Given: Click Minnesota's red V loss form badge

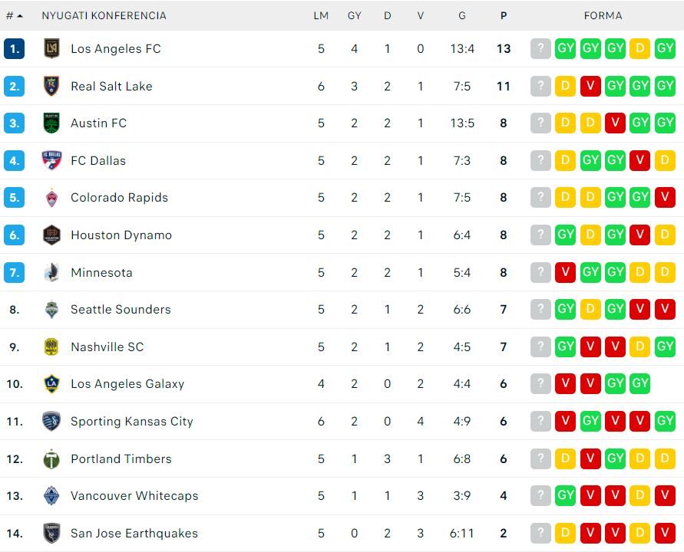Looking at the screenshot, I should point(566,272).
